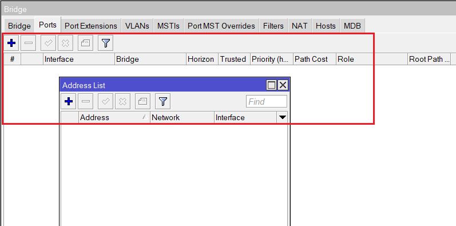Open the Hosts tab

326,26
